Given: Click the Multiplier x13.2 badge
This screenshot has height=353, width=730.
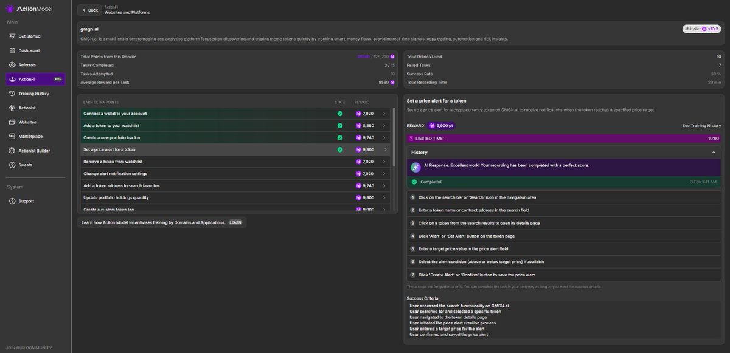Looking at the screenshot, I should click(x=702, y=29).
